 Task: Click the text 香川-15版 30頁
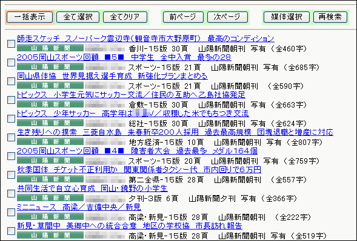(x=158, y=48)
